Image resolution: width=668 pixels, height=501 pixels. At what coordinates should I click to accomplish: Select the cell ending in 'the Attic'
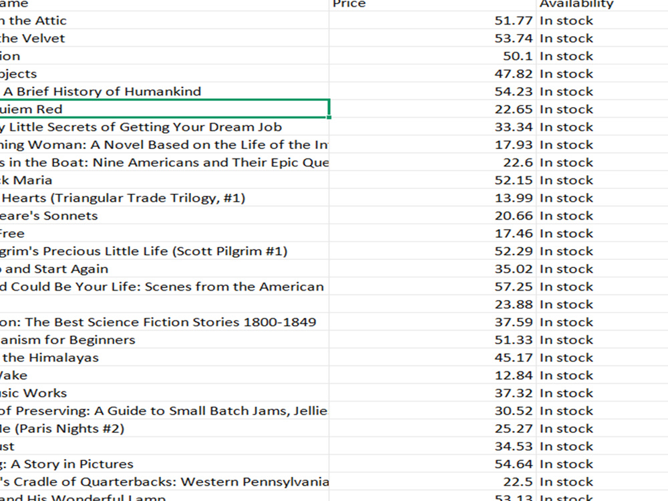point(164,21)
